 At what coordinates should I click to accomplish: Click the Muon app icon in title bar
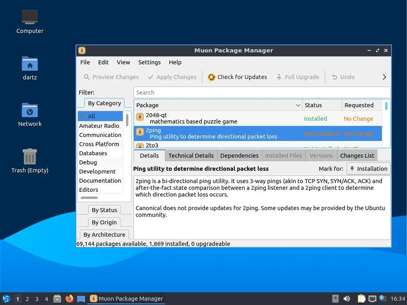(x=82, y=50)
